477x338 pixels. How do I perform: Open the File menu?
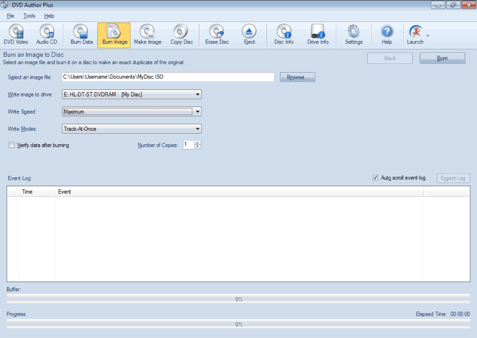click(11, 15)
